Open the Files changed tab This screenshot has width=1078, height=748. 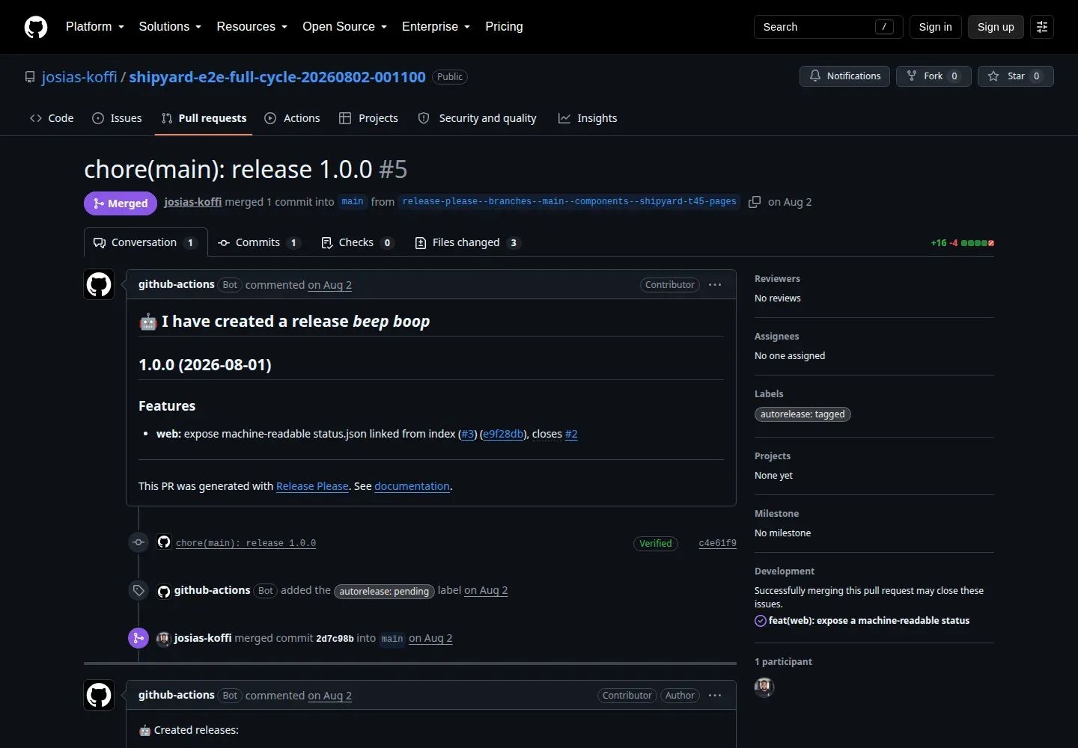(467, 242)
